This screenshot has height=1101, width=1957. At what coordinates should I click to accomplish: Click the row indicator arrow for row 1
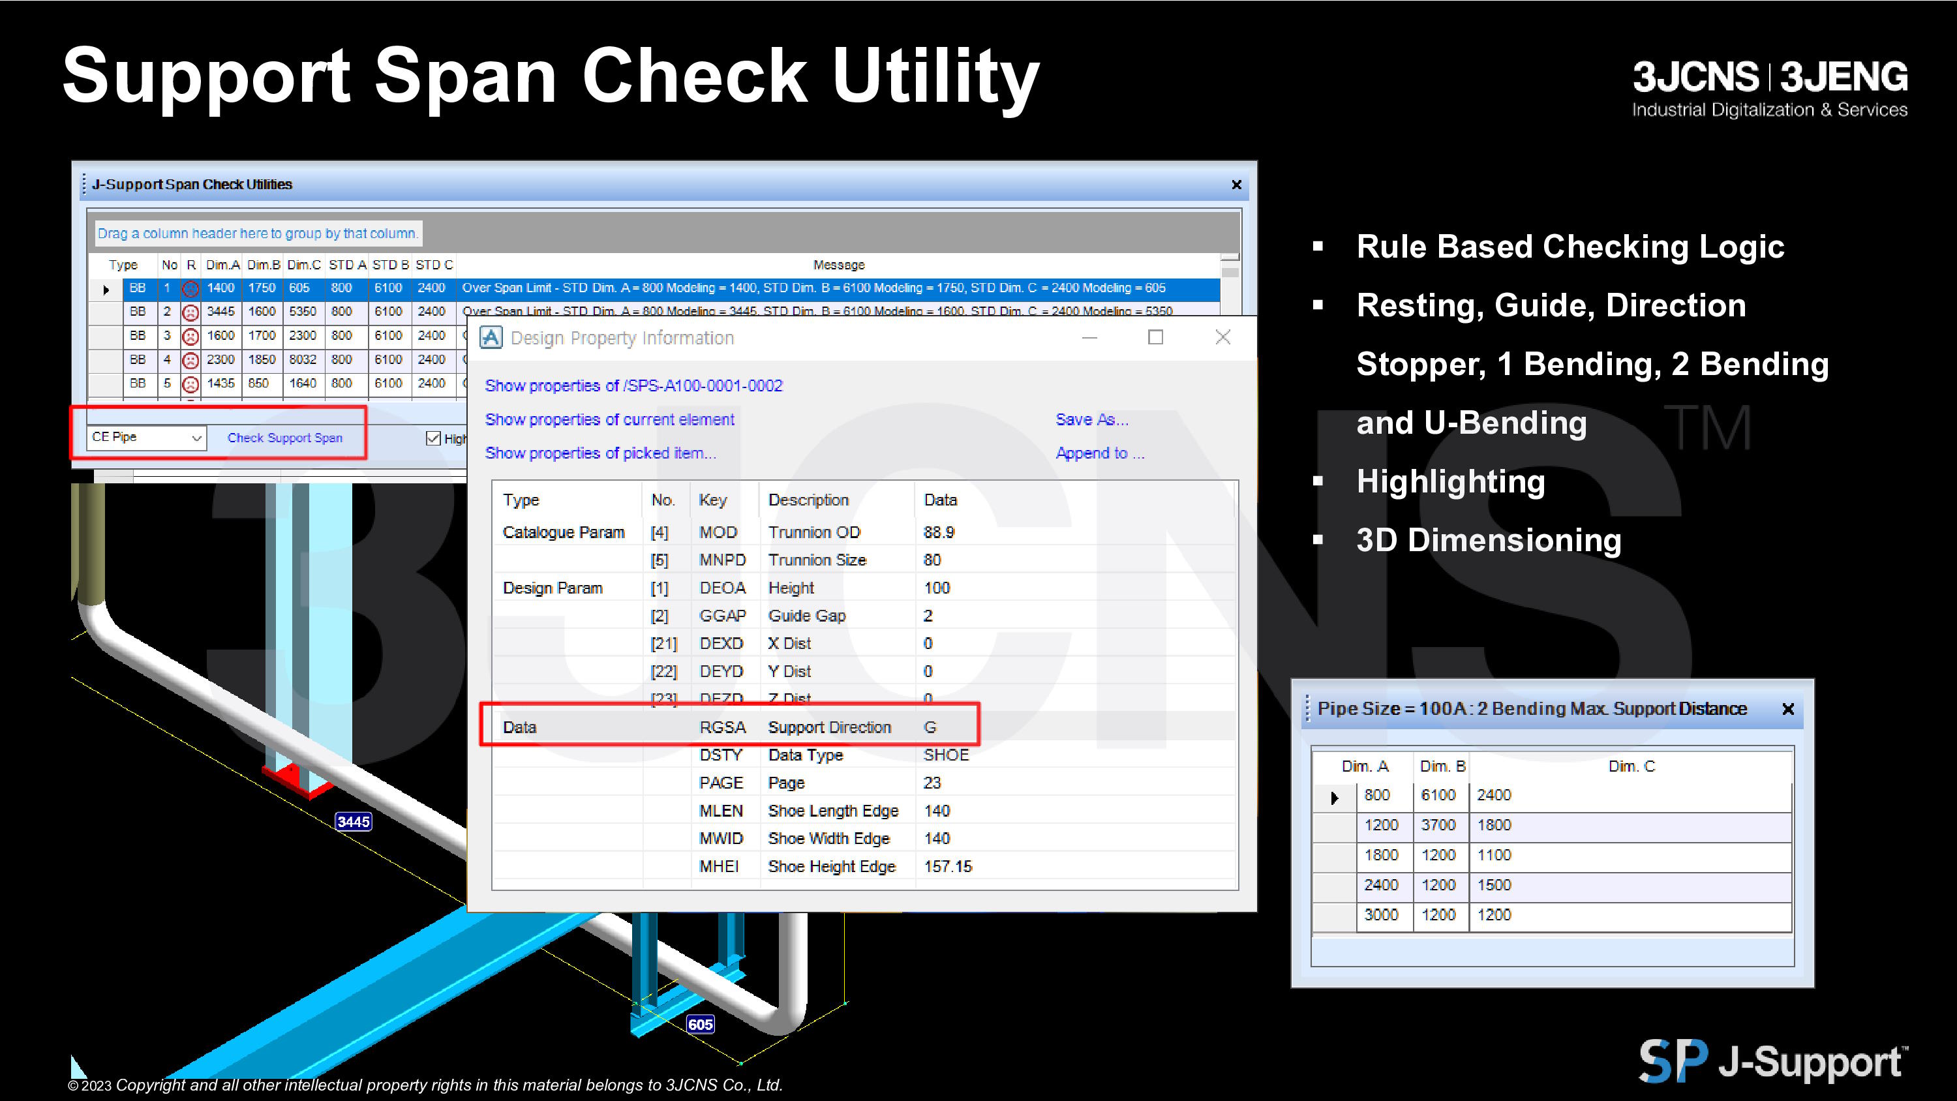pos(106,289)
